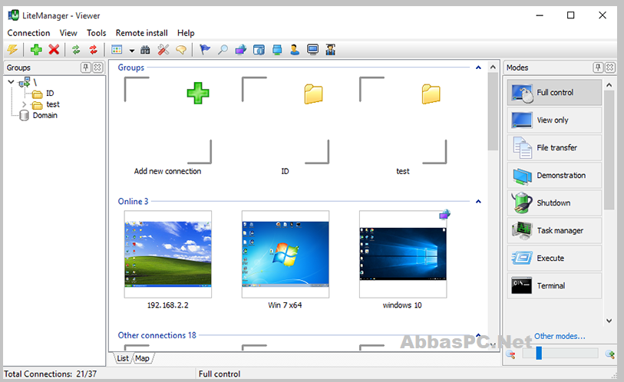Pin the Modes panel
Image resolution: width=624 pixels, height=382 pixels.
598,68
